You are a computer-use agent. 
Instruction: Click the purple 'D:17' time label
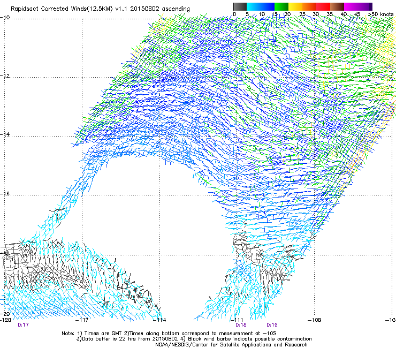(23, 325)
